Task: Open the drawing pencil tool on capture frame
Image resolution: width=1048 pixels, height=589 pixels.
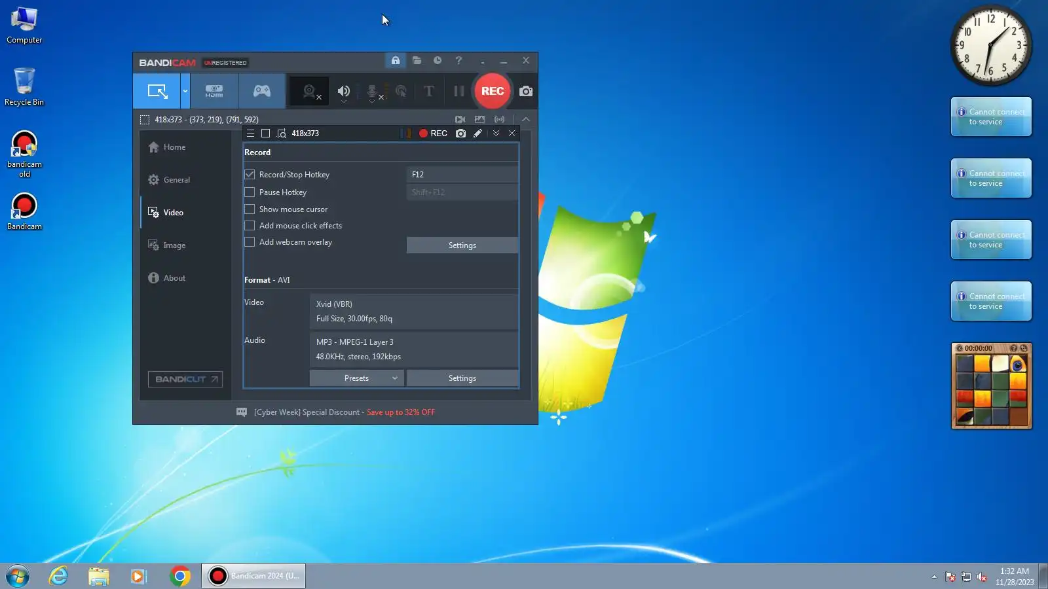Action: [x=478, y=134]
